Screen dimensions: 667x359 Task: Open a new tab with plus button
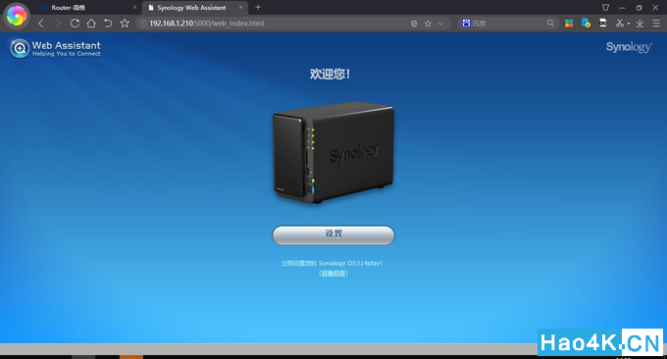tap(258, 7)
